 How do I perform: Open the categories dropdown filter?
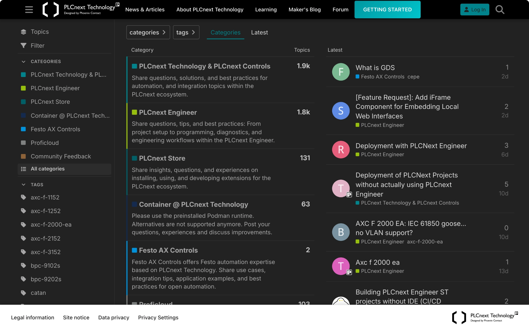[x=148, y=32]
